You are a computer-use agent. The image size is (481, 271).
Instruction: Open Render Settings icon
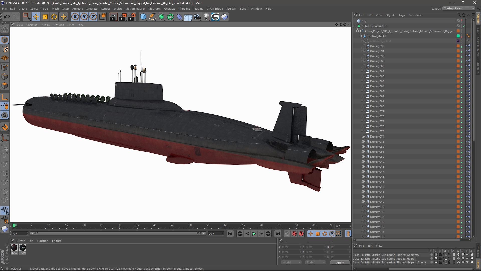132,17
